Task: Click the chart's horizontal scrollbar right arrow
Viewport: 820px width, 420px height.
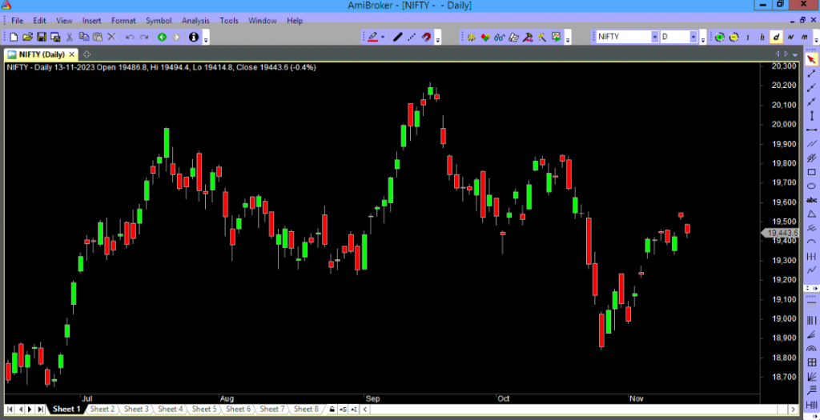Action: 794,409
